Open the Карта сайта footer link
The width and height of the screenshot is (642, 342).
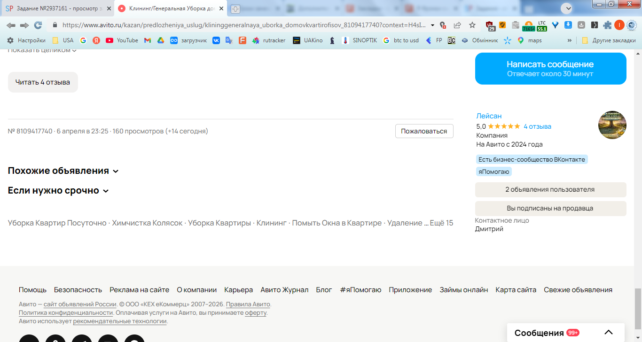[516, 290]
